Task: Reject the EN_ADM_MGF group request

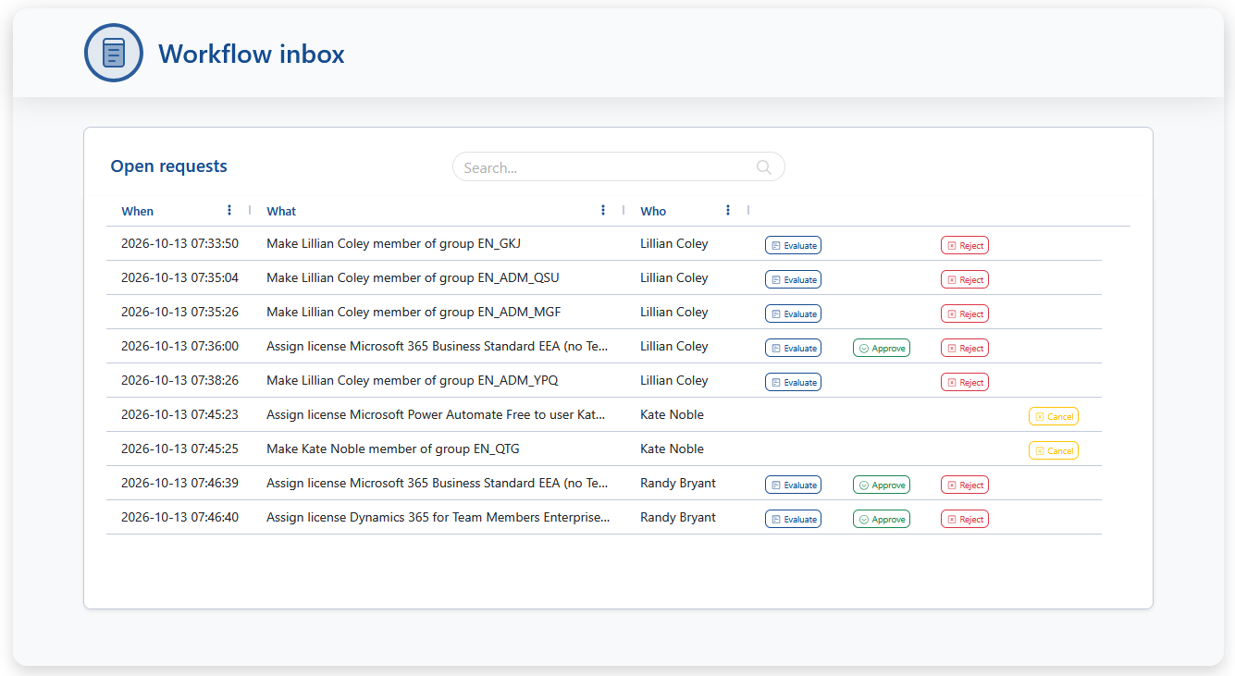Action: pyautogui.click(x=965, y=313)
